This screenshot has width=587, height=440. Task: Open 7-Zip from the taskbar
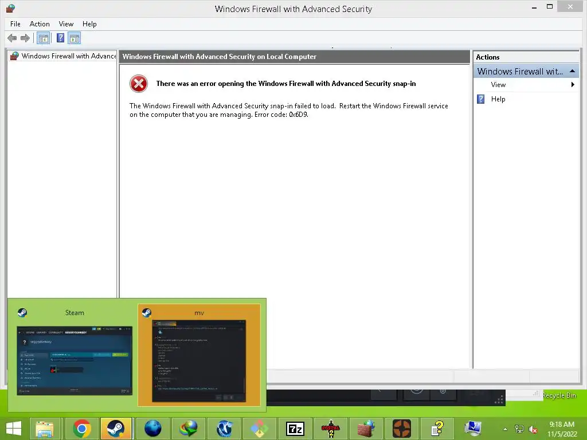(x=295, y=429)
